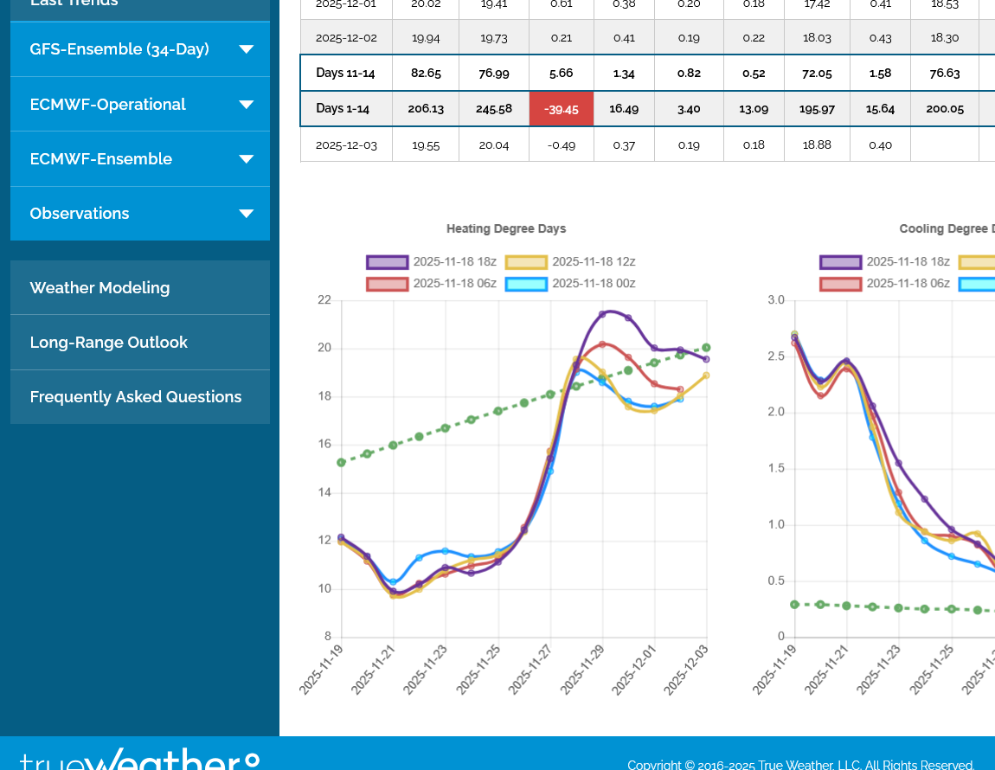Click first green dotted point on Heating chart
The width and height of the screenshot is (995, 770).
tap(342, 463)
